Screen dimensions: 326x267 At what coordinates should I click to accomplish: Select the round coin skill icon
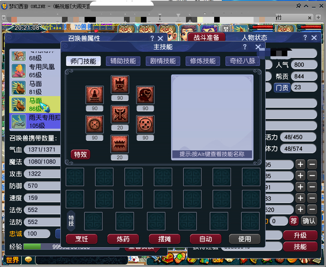(94, 124)
